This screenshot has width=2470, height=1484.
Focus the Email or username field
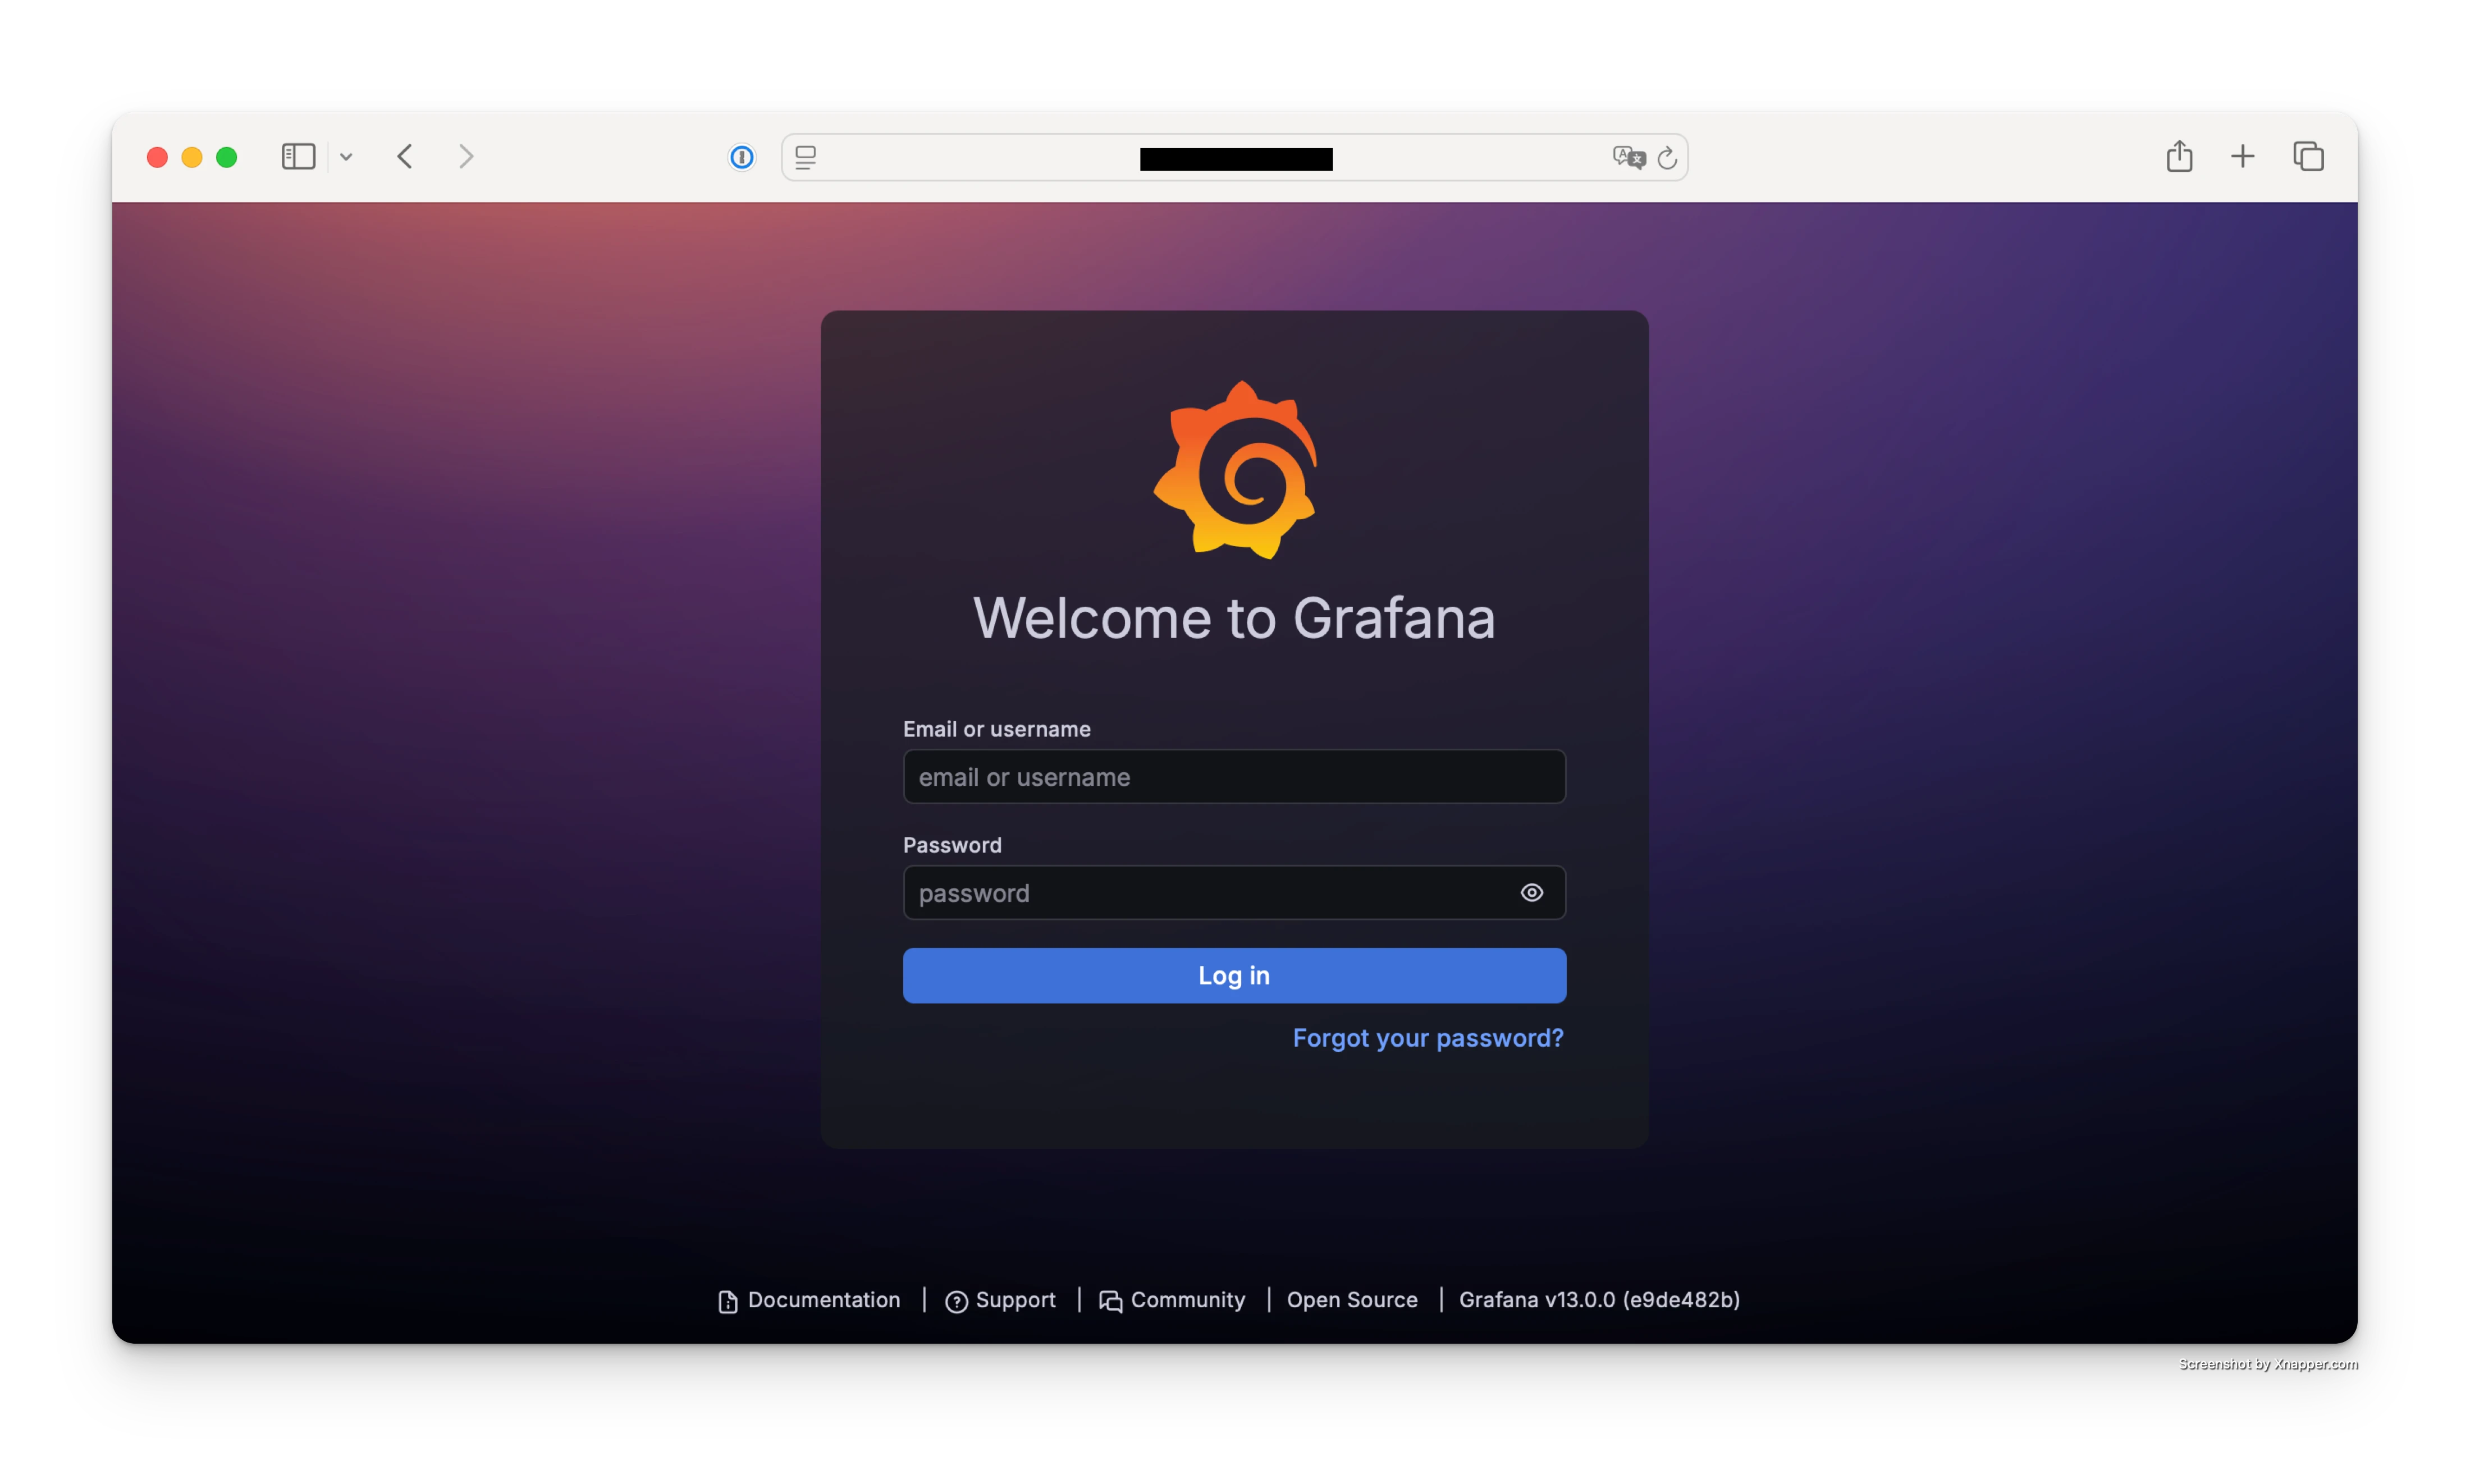coord(1234,777)
